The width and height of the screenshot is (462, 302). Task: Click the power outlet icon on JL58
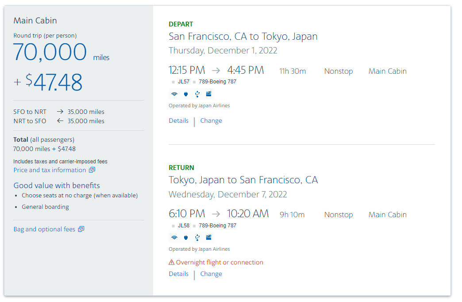(186, 238)
